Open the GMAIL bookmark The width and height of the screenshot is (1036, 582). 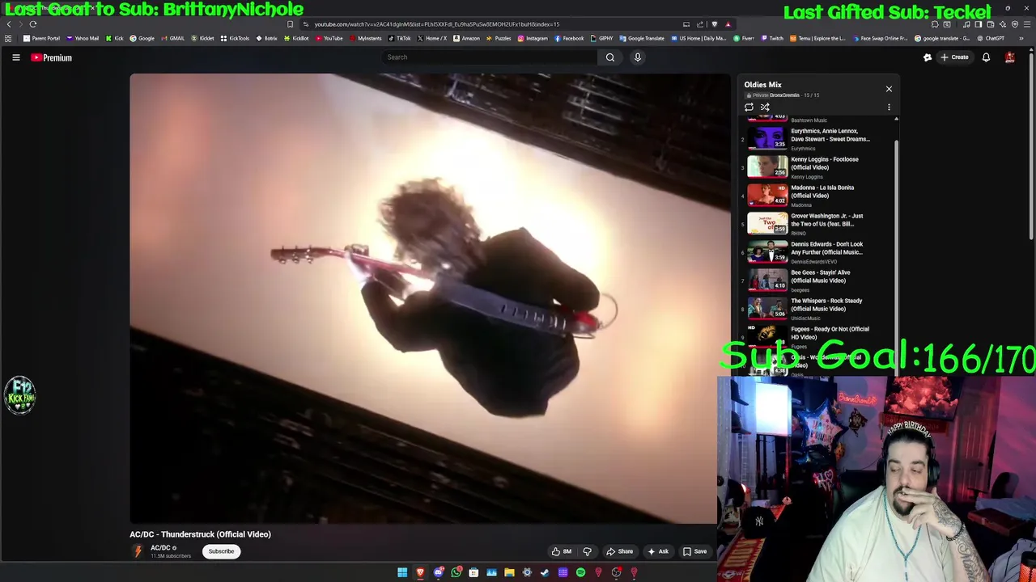(x=172, y=38)
